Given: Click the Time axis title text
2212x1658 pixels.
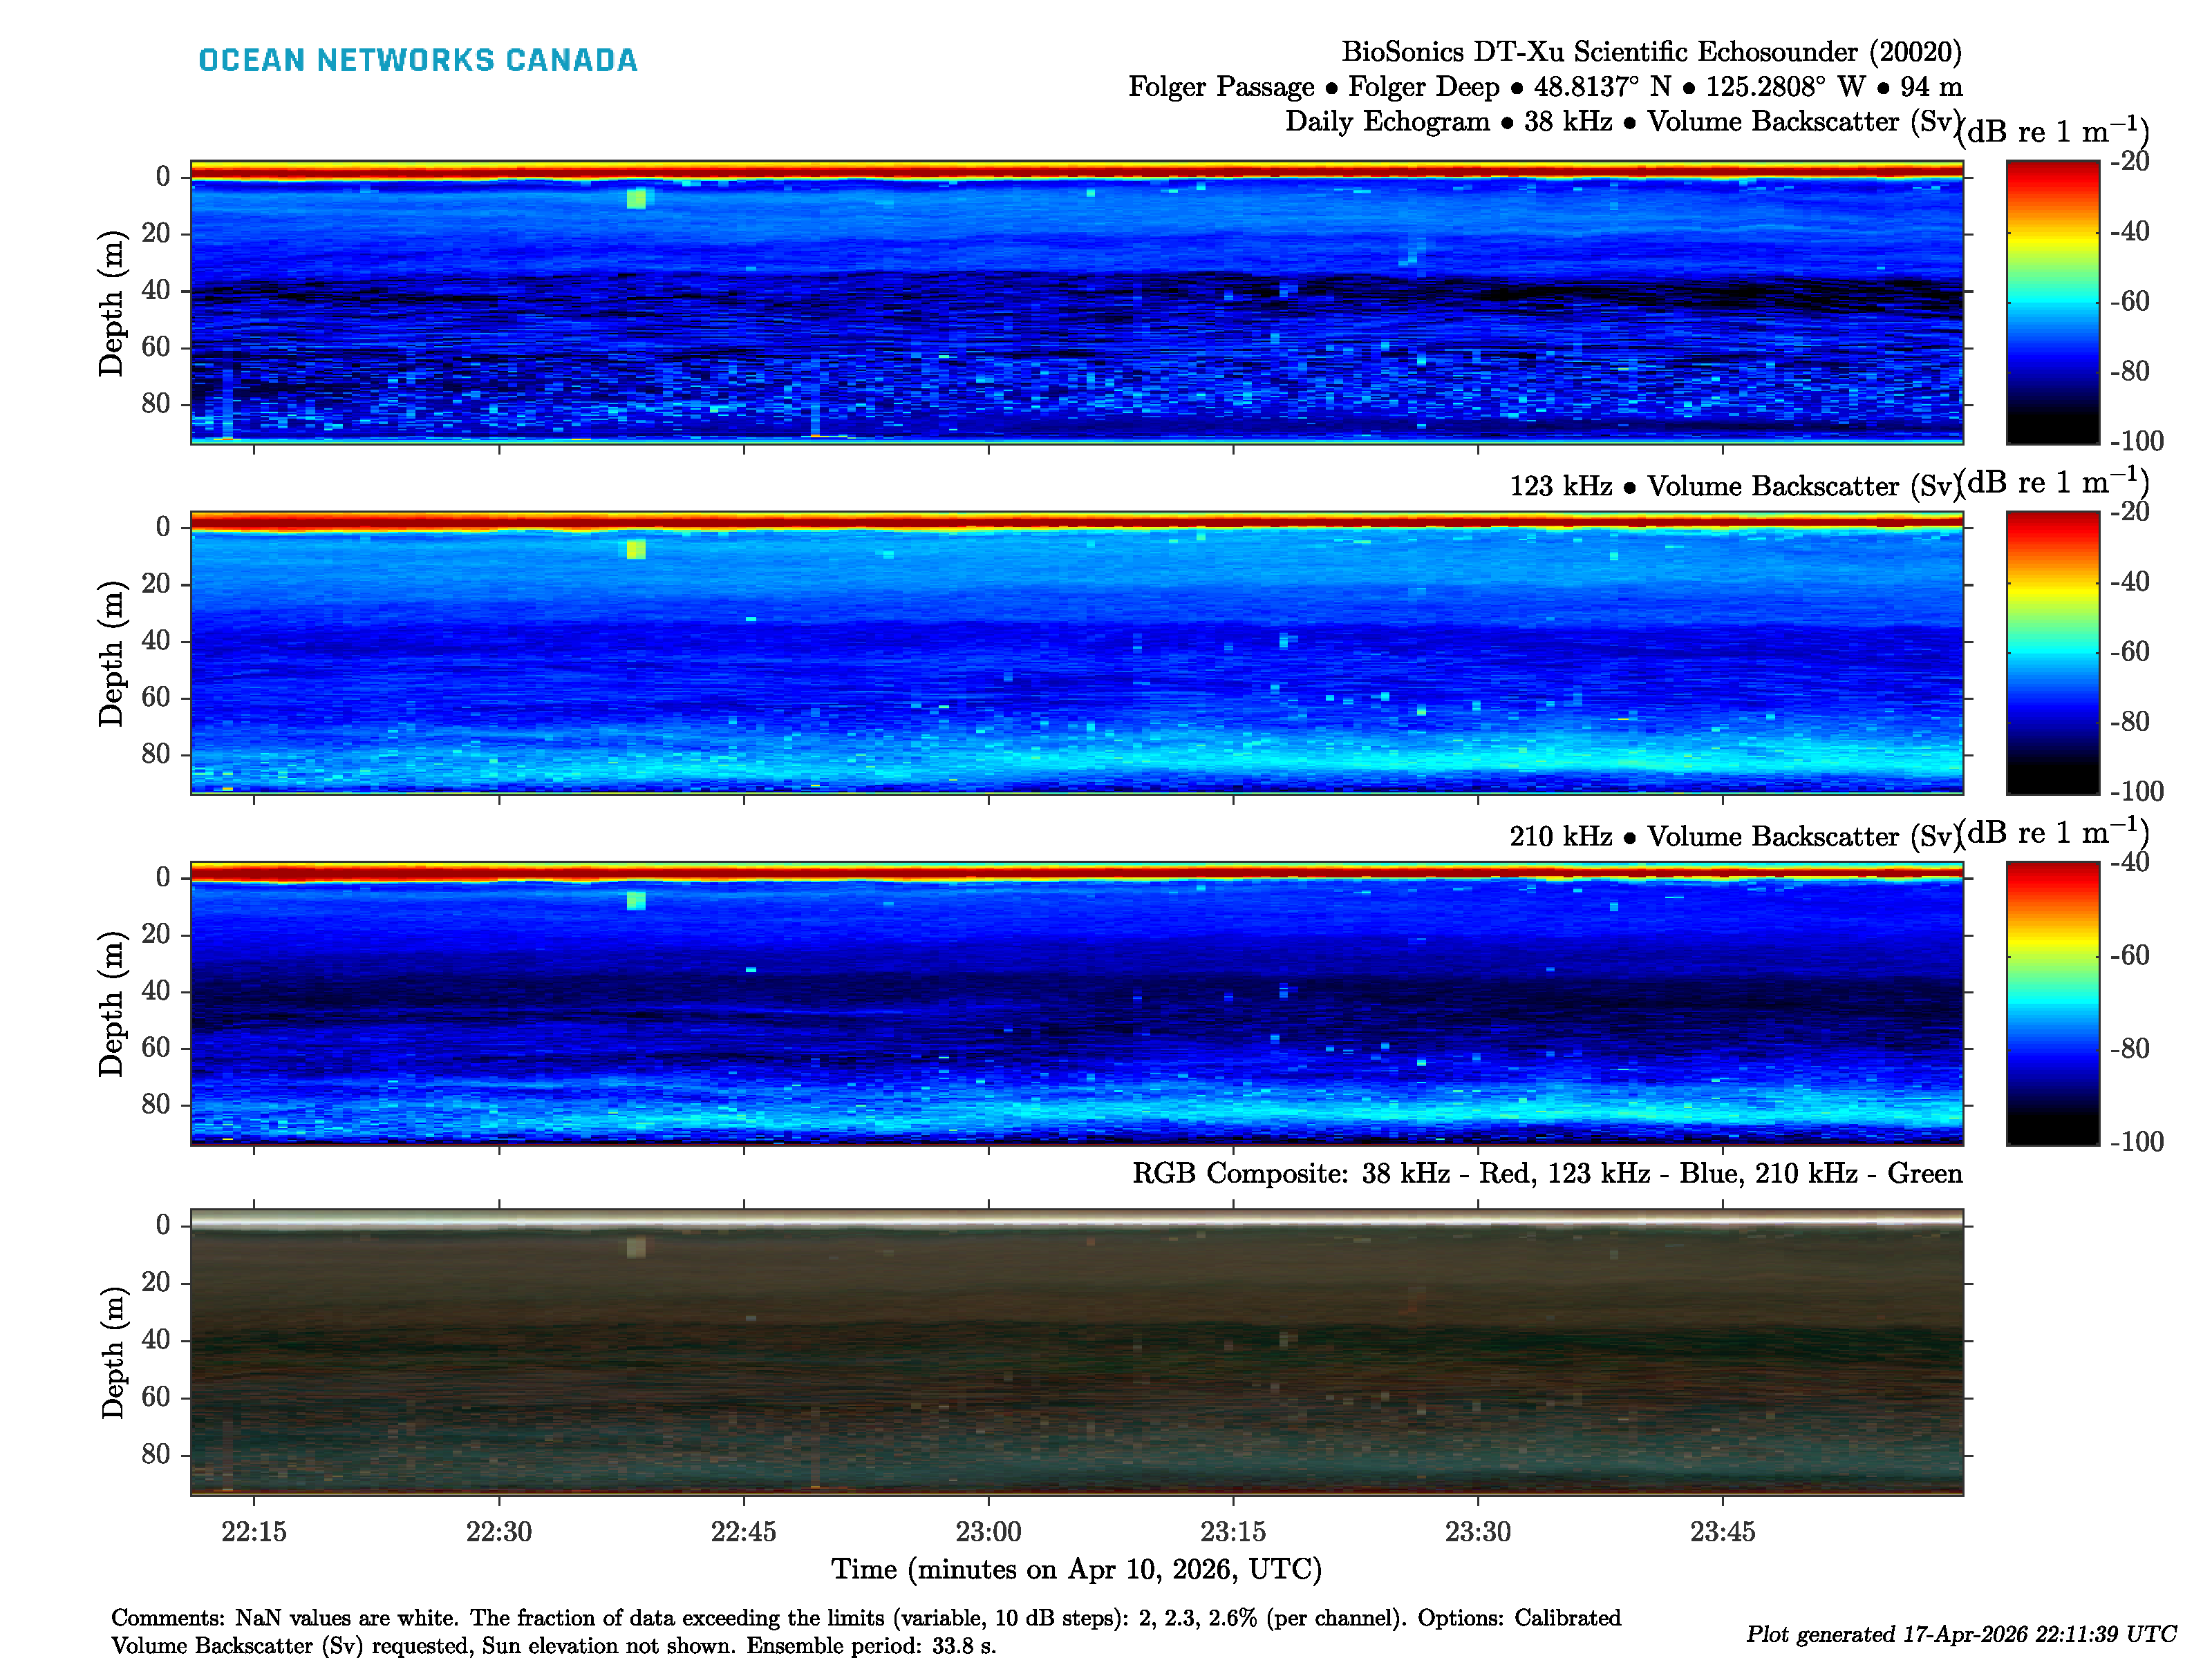Looking at the screenshot, I should point(1076,1569).
